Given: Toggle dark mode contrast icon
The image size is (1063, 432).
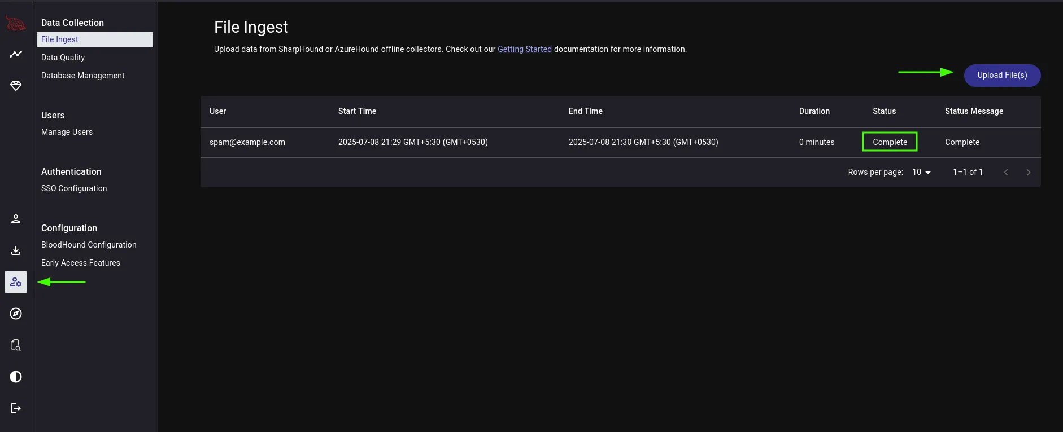Looking at the screenshot, I should coord(16,377).
